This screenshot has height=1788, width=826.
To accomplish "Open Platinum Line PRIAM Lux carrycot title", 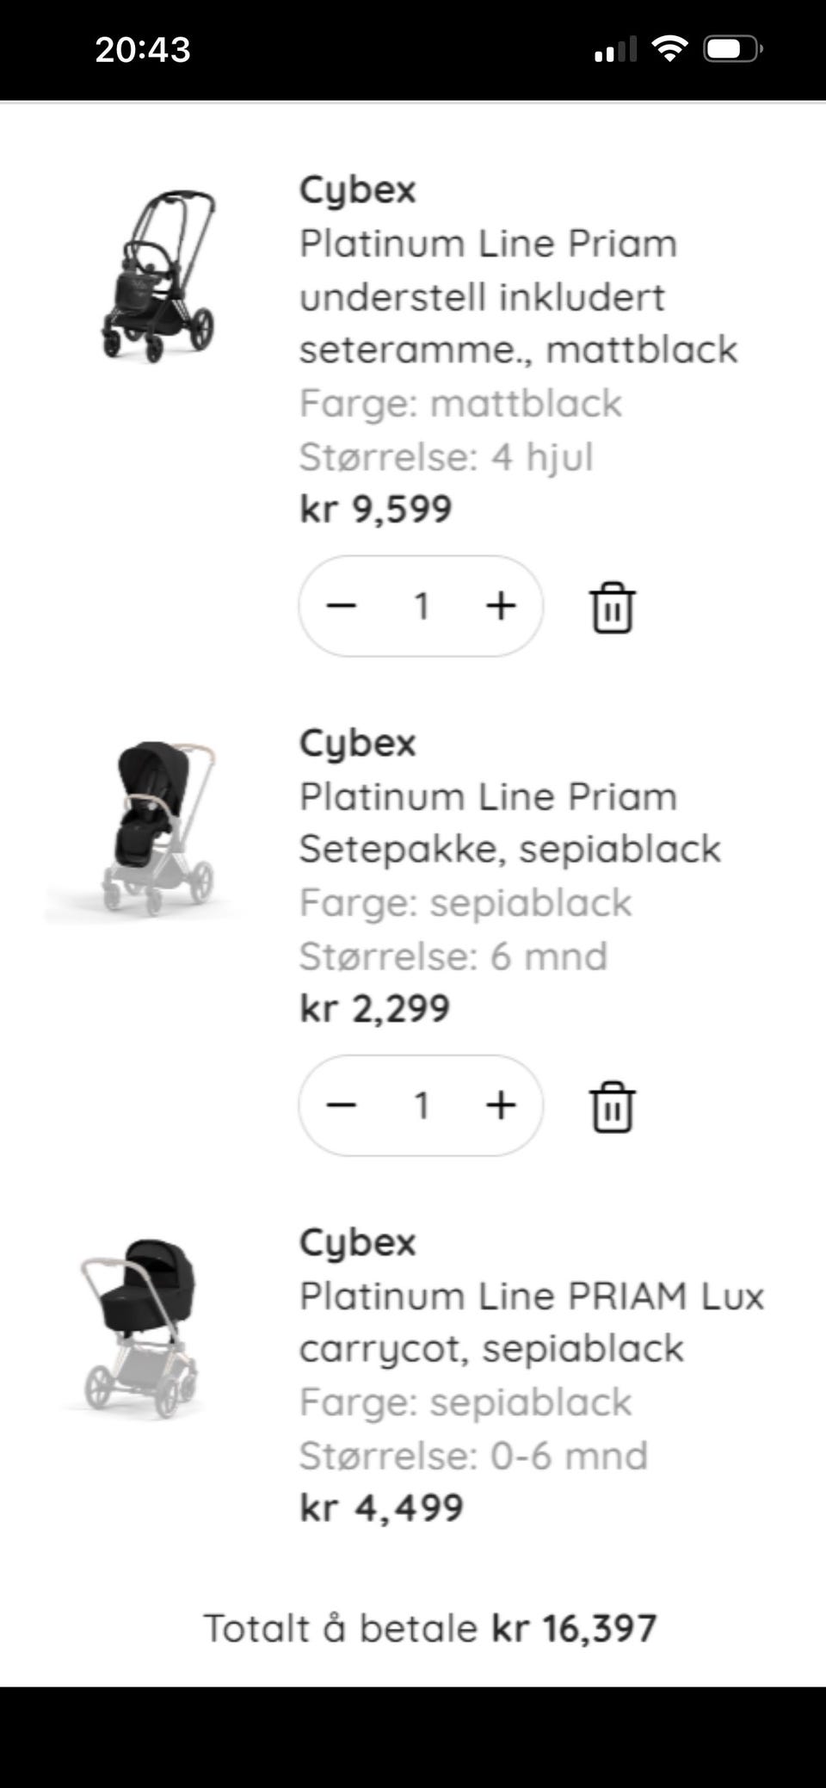I will tap(531, 1322).
